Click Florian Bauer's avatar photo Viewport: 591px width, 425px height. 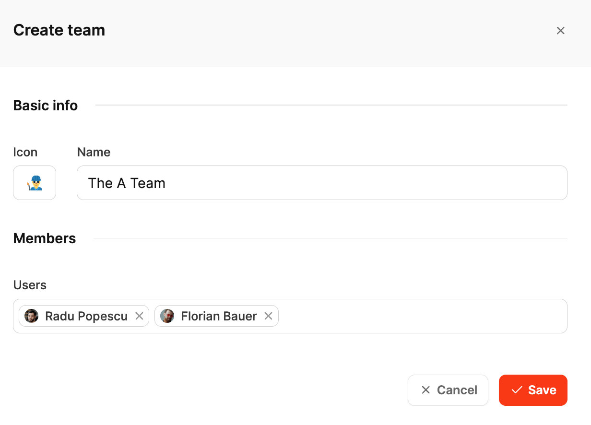click(167, 316)
